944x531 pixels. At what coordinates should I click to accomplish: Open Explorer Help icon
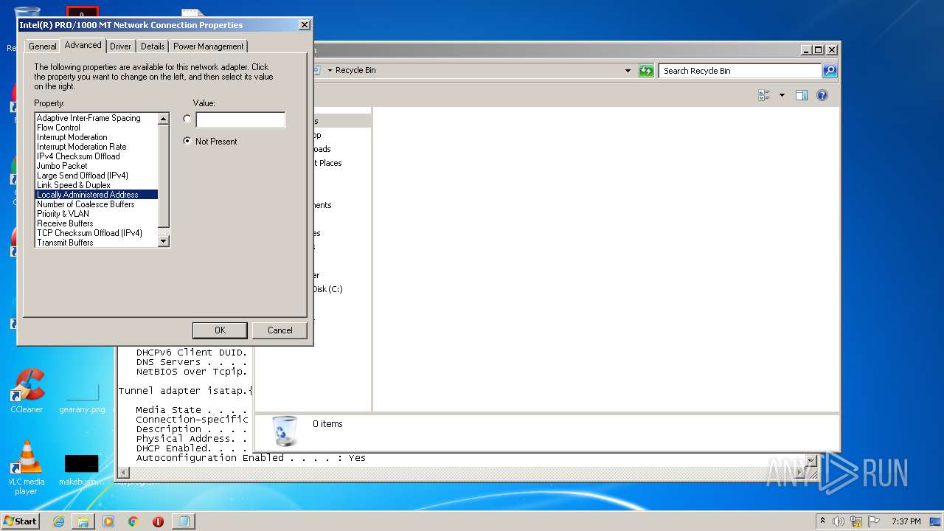822,95
